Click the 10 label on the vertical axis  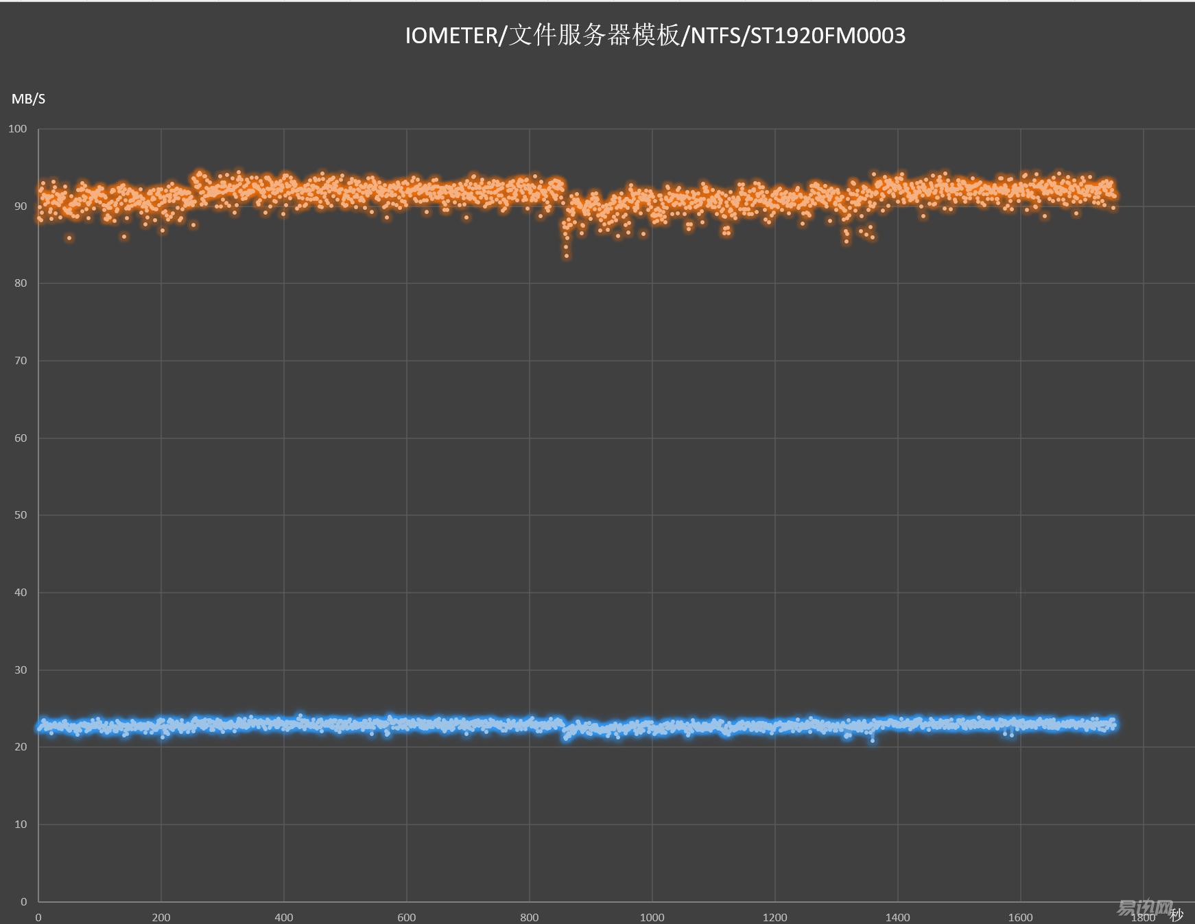21,825
